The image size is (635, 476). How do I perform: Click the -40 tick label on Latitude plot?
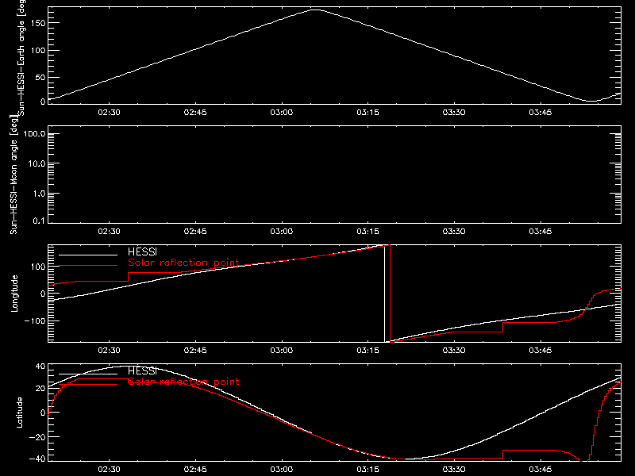[37, 459]
